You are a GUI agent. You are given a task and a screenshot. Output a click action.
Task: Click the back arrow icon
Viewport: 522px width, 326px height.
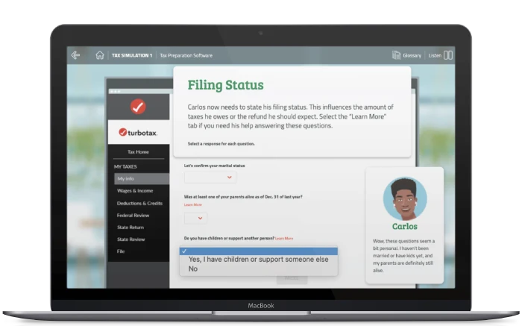click(x=75, y=54)
